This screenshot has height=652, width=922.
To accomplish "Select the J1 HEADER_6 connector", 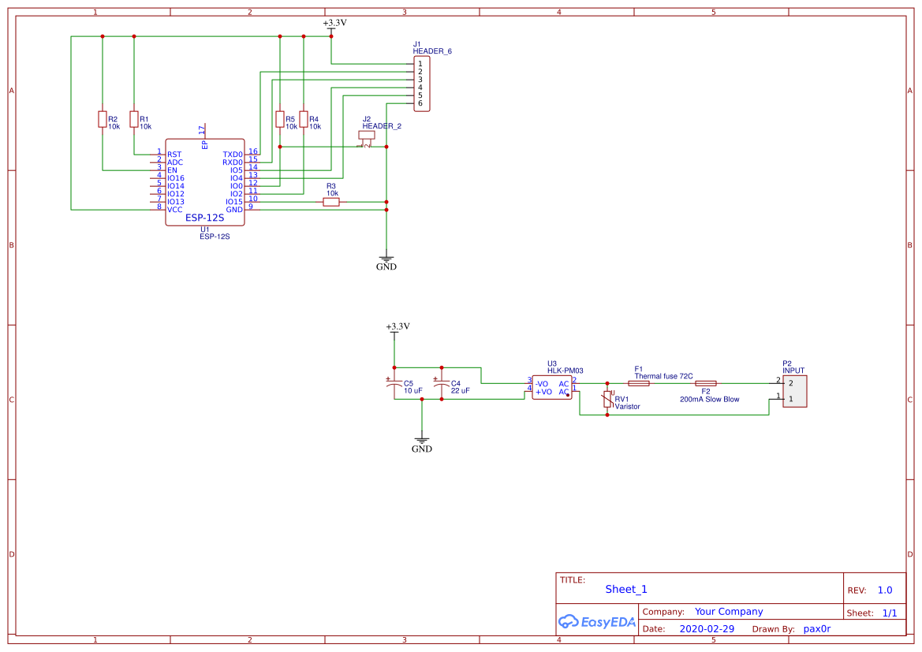I will tap(422, 84).
